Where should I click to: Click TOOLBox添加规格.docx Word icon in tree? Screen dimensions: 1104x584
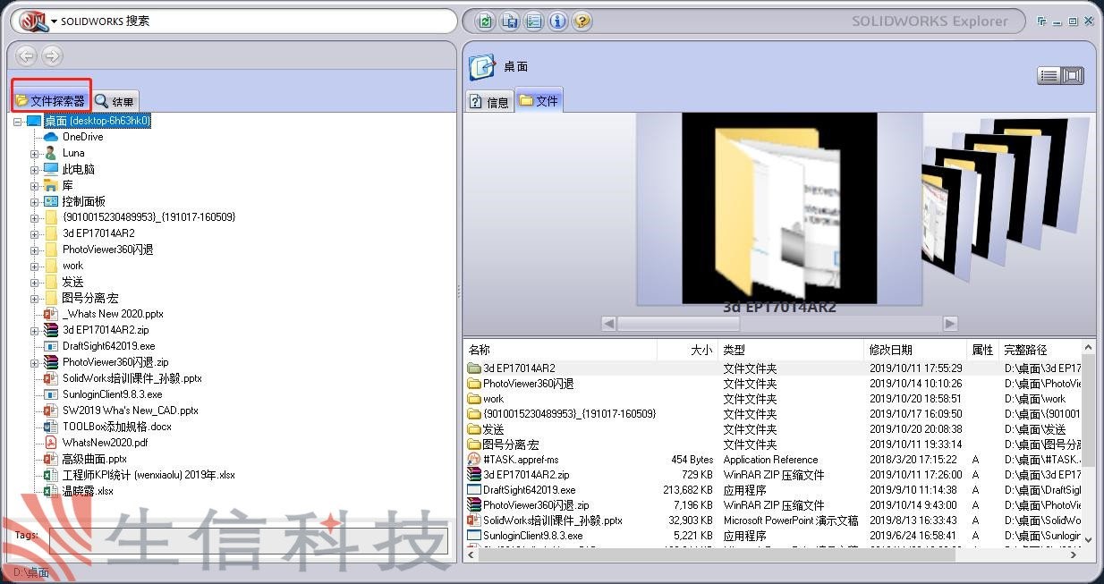51,427
